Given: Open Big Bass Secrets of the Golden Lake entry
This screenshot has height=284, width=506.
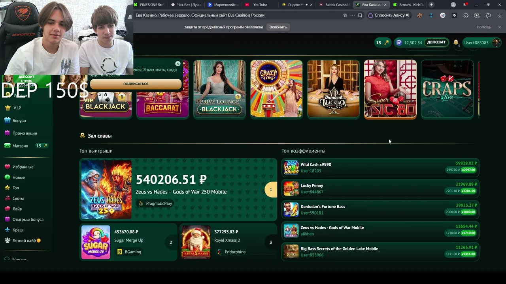Looking at the screenshot, I should click(x=380, y=252).
